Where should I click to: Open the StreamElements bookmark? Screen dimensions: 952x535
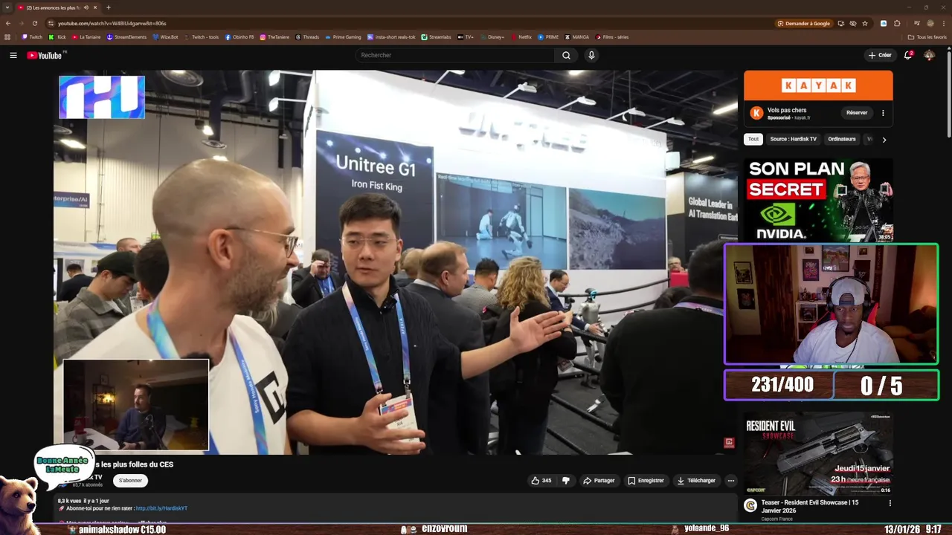(126, 36)
